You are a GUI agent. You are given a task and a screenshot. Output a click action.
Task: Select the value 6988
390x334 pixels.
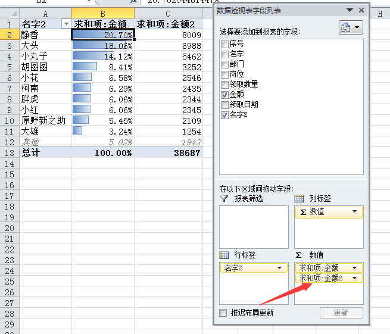pyautogui.click(x=169, y=45)
